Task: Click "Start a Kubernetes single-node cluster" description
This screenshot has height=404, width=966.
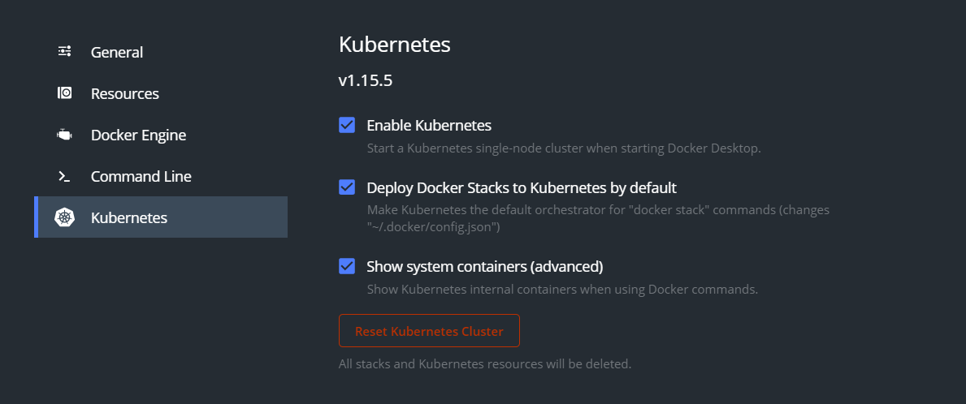Action: [x=565, y=148]
